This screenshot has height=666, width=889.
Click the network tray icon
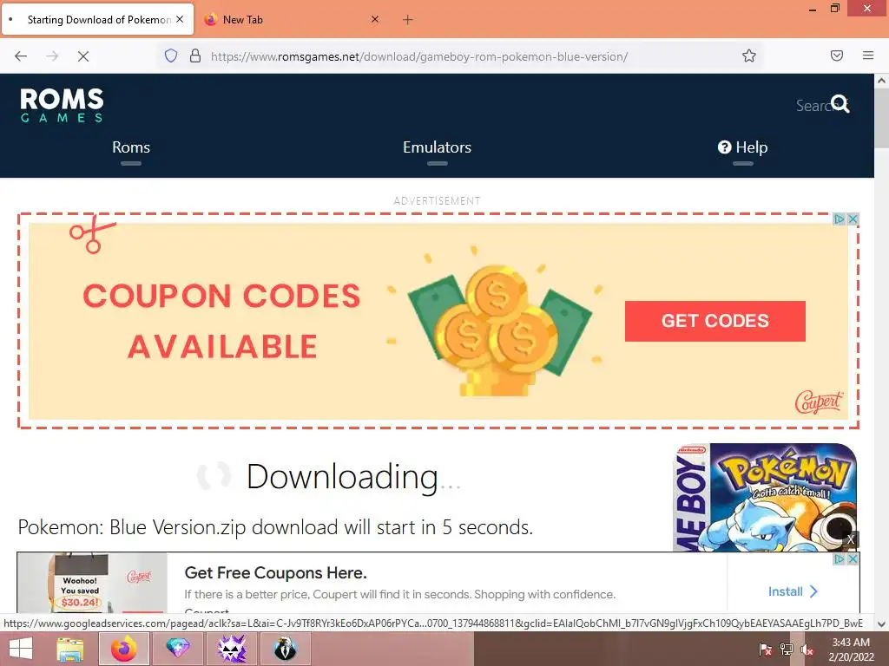pyautogui.click(x=787, y=649)
